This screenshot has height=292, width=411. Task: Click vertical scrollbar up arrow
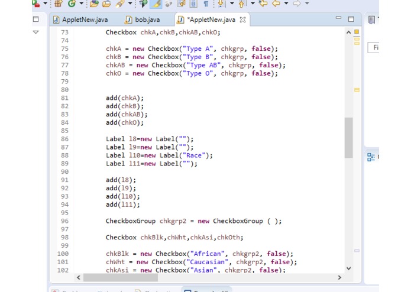349,32
